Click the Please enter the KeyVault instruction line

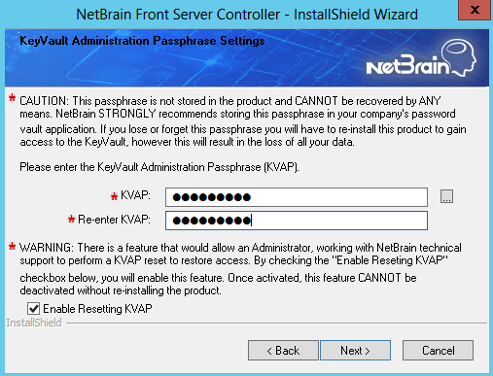(x=159, y=167)
